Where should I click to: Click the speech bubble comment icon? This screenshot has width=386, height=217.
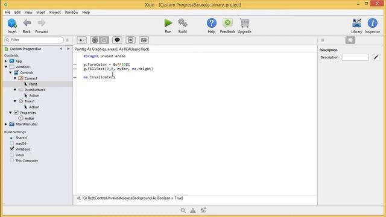pyautogui.click(x=117, y=40)
